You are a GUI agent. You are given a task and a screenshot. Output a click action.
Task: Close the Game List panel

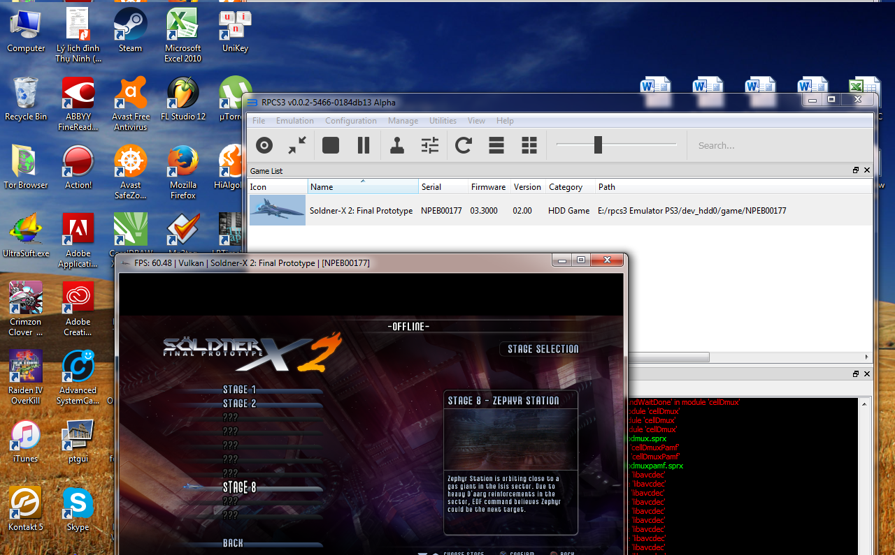click(867, 170)
